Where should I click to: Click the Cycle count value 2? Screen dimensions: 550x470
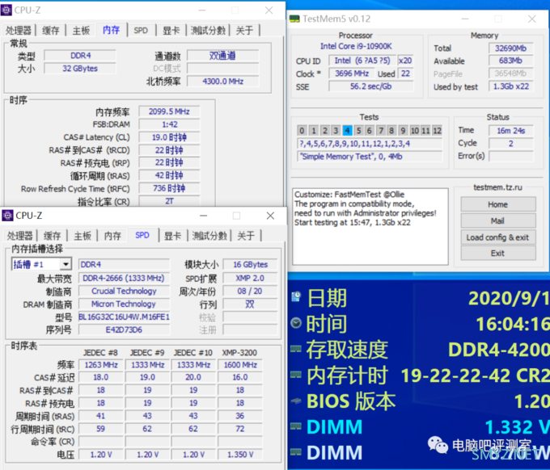[510, 144]
